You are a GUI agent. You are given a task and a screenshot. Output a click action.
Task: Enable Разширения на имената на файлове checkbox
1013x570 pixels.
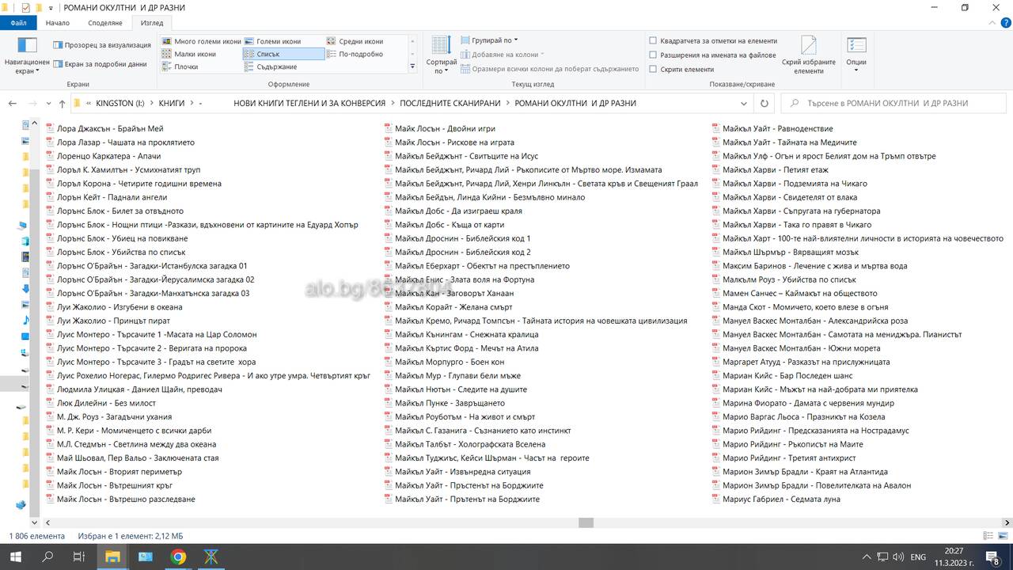653,55
